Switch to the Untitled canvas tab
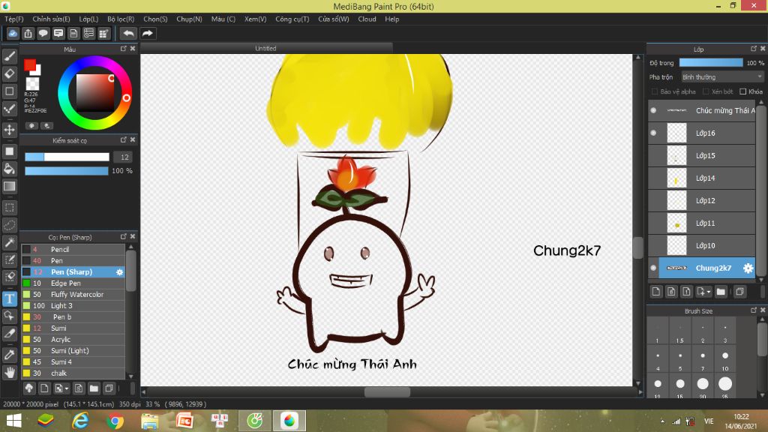The width and height of the screenshot is (768, 432). (x=266, y=48)
